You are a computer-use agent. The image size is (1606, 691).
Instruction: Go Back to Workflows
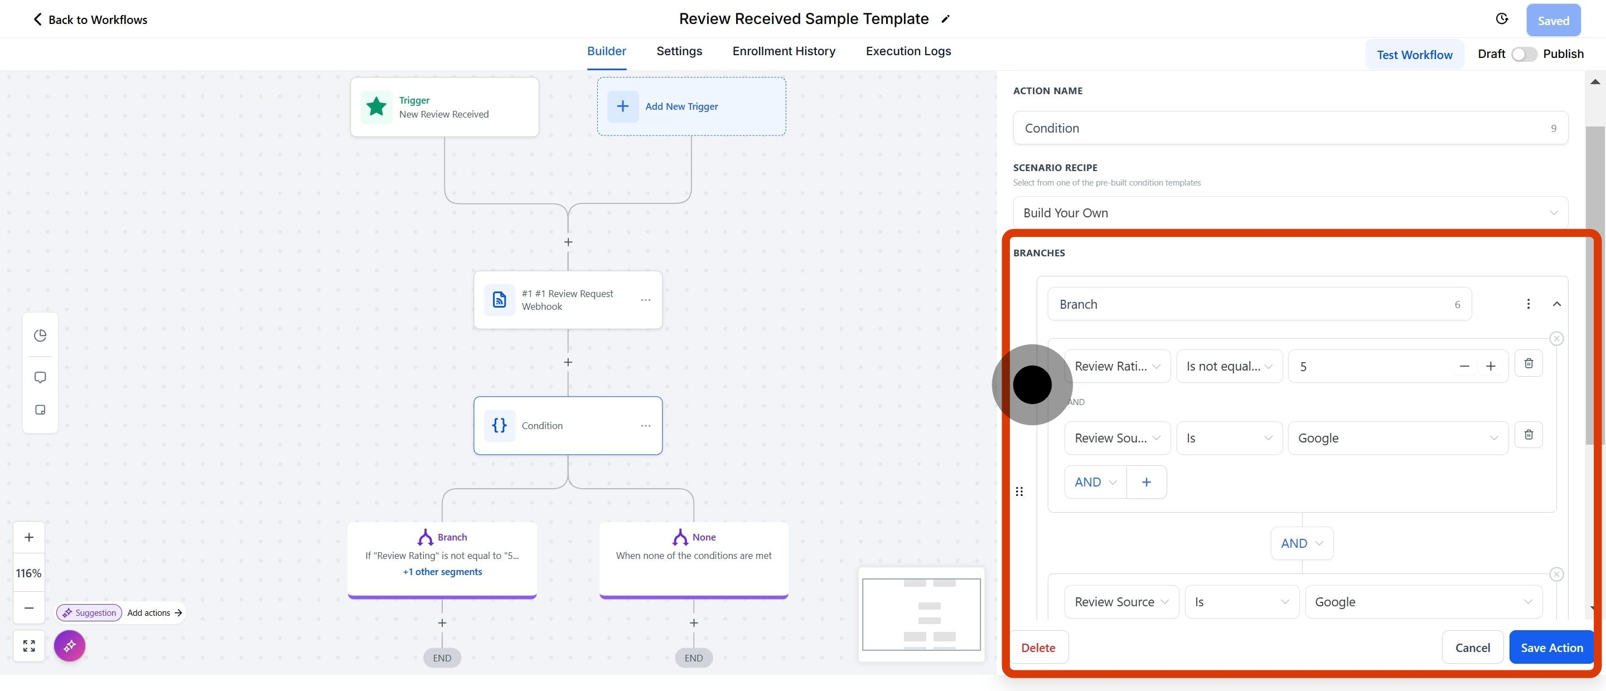90,20
